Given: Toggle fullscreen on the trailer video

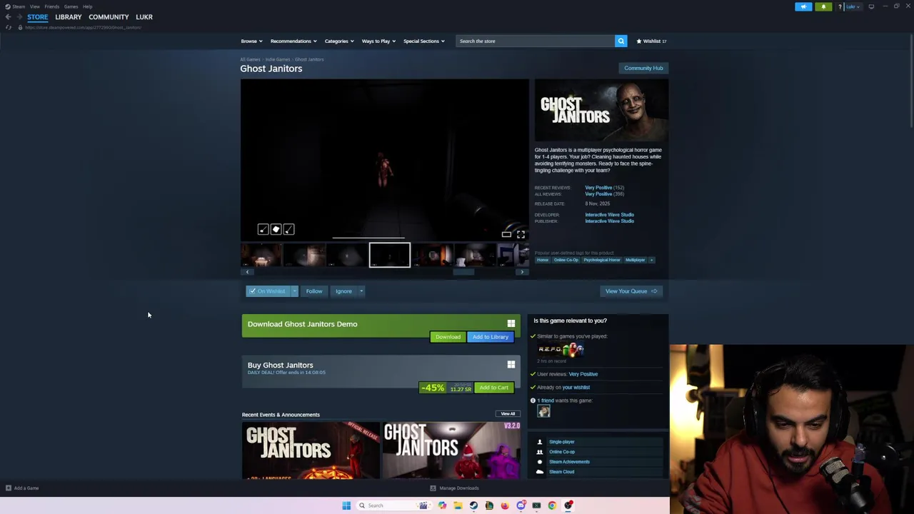Looking at the screenshot, I should (x=521, y=234).
